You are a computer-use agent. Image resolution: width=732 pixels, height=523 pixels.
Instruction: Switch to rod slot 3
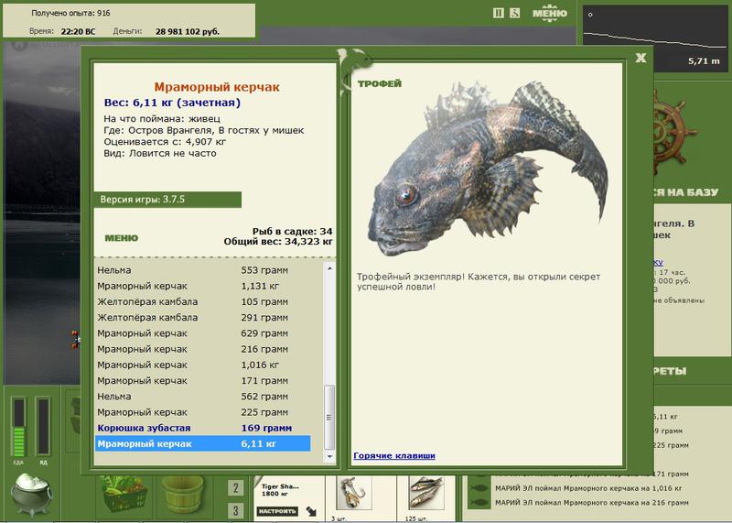click(x=235, y=511)
